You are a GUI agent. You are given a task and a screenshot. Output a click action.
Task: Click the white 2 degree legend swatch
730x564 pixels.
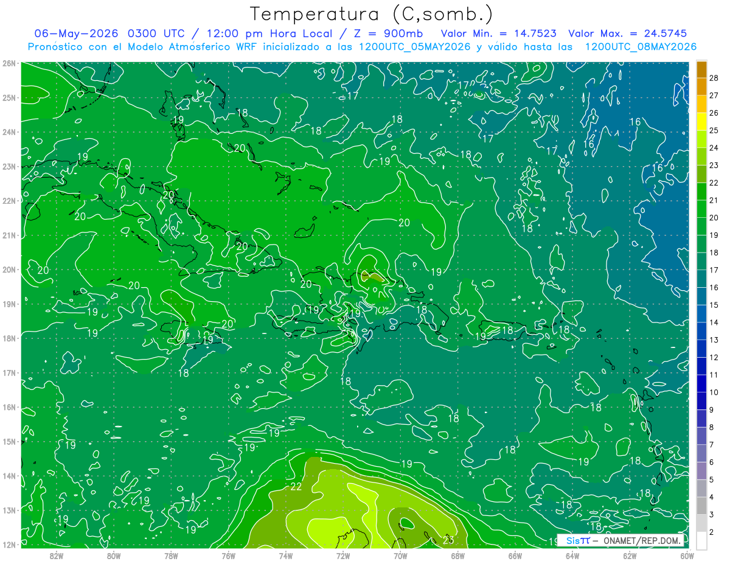pos(701,541)
